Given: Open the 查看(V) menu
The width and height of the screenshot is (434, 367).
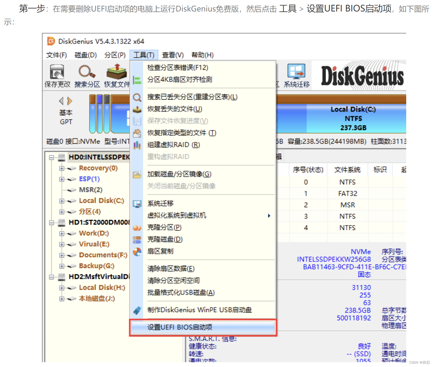Looking at the screenshot, I should coord(173,55).
